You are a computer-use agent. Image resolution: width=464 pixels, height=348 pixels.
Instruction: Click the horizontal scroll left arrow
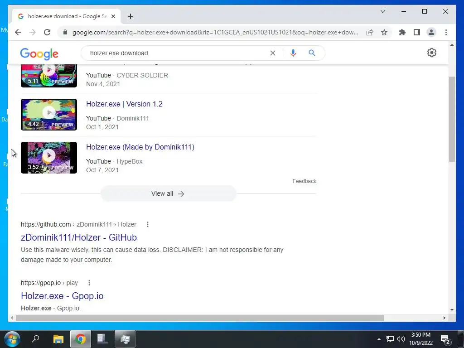(x=12, y=318)
